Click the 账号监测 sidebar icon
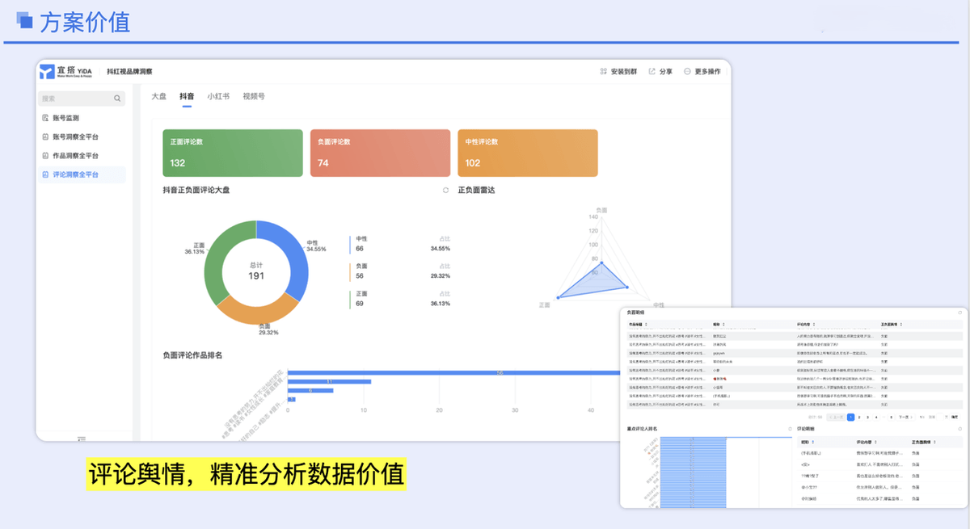The width and height of the screenshot is (970, 529). click(x=45, y=118)
